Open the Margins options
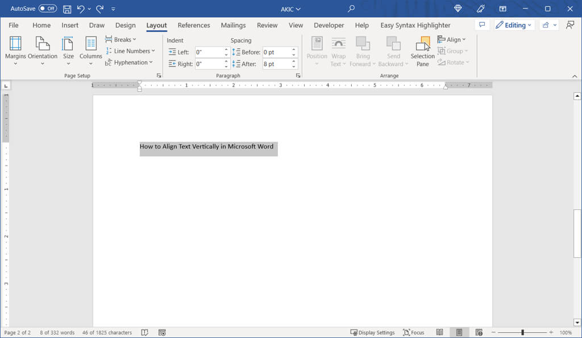 [x=15, y=50]
